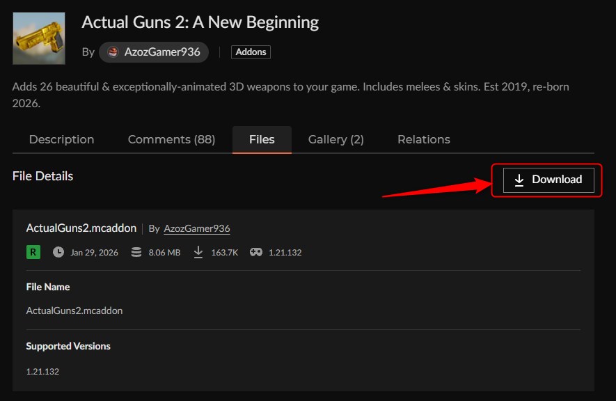This screenshot has height=401, width=616.
Task: Click the database icon next to 8.06 MB
Action: (x=136, y=252)
